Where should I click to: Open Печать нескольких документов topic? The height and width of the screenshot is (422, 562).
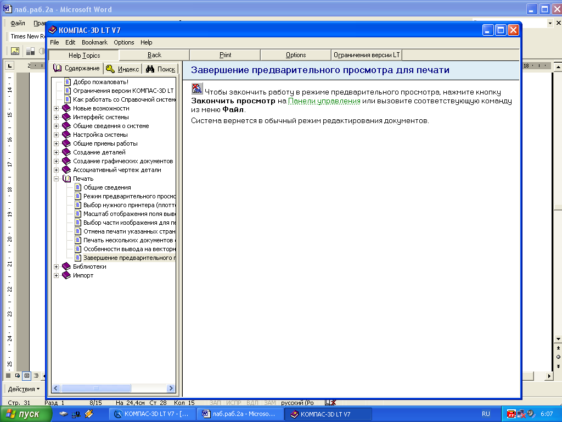click(129, 241)
